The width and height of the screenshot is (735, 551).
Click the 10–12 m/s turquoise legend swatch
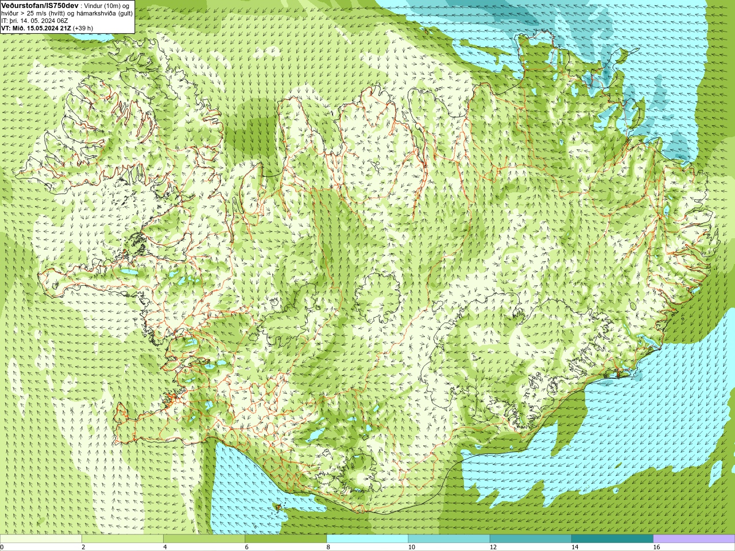pyautogui.click(x=449, y=539)
